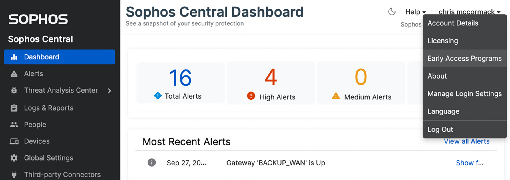
Task: Open the High Alerts summary card
Action: (x=271, y=83)
